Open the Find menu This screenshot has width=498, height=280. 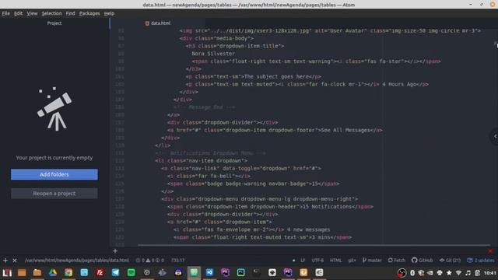[x=70, y=13]
